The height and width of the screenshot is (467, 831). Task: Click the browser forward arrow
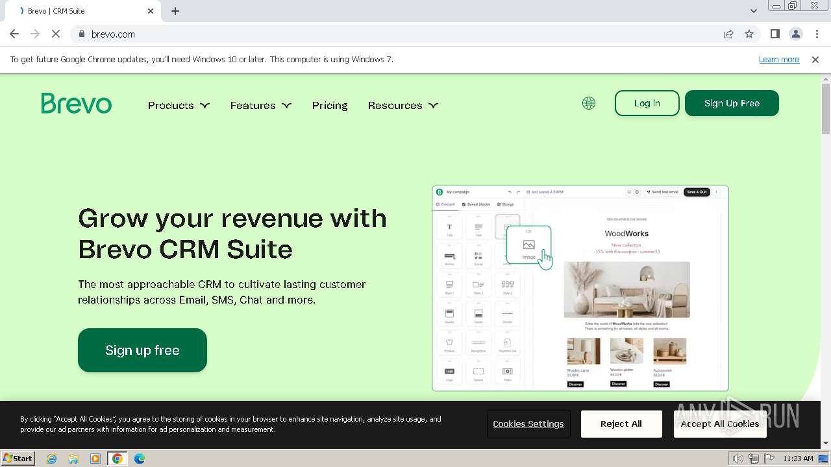35,34
